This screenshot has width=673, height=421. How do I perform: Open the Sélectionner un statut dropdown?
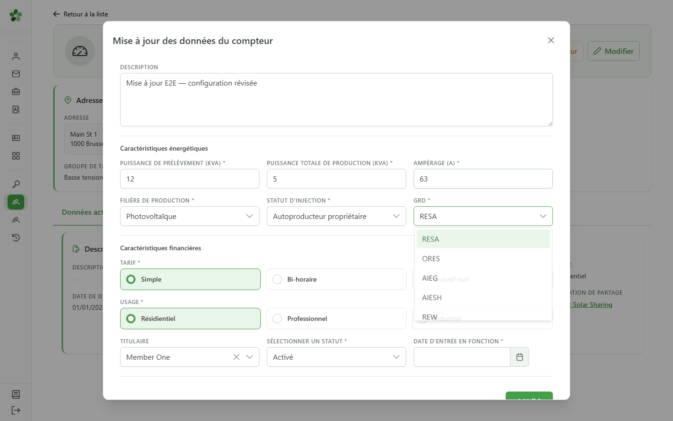click(336, 357)
